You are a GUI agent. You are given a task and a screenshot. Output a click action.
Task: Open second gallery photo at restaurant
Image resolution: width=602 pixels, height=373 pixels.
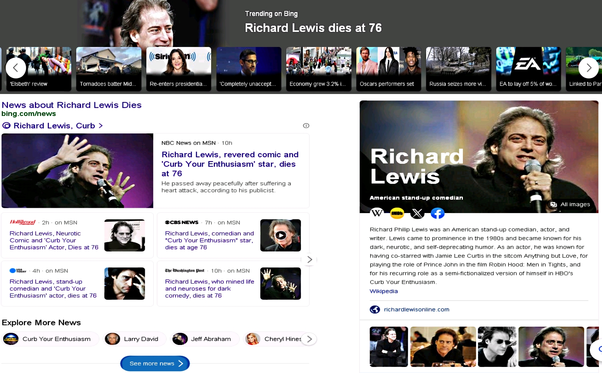tap(443, 347)
